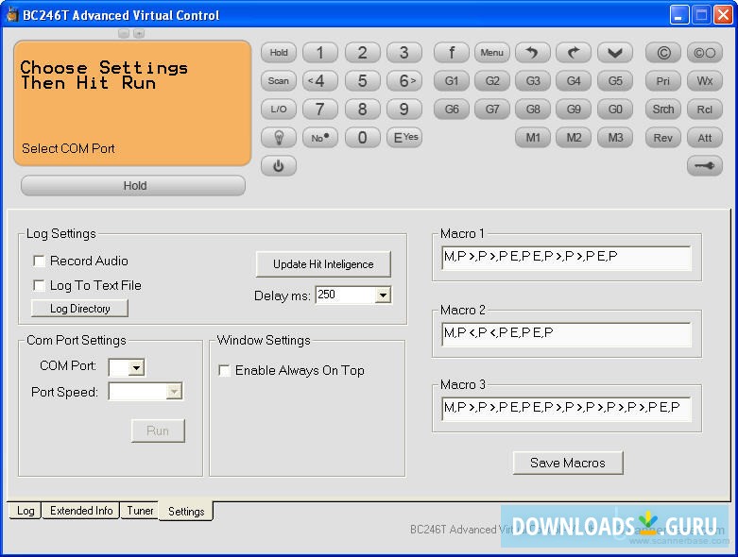Click the Update Hit Inteligence button

click(x=323, y=264)
